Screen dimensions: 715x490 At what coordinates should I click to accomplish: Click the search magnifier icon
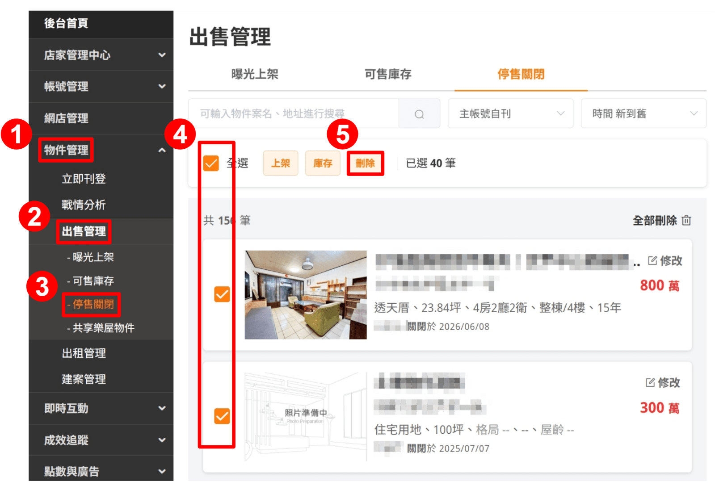(x=419, y=114)
